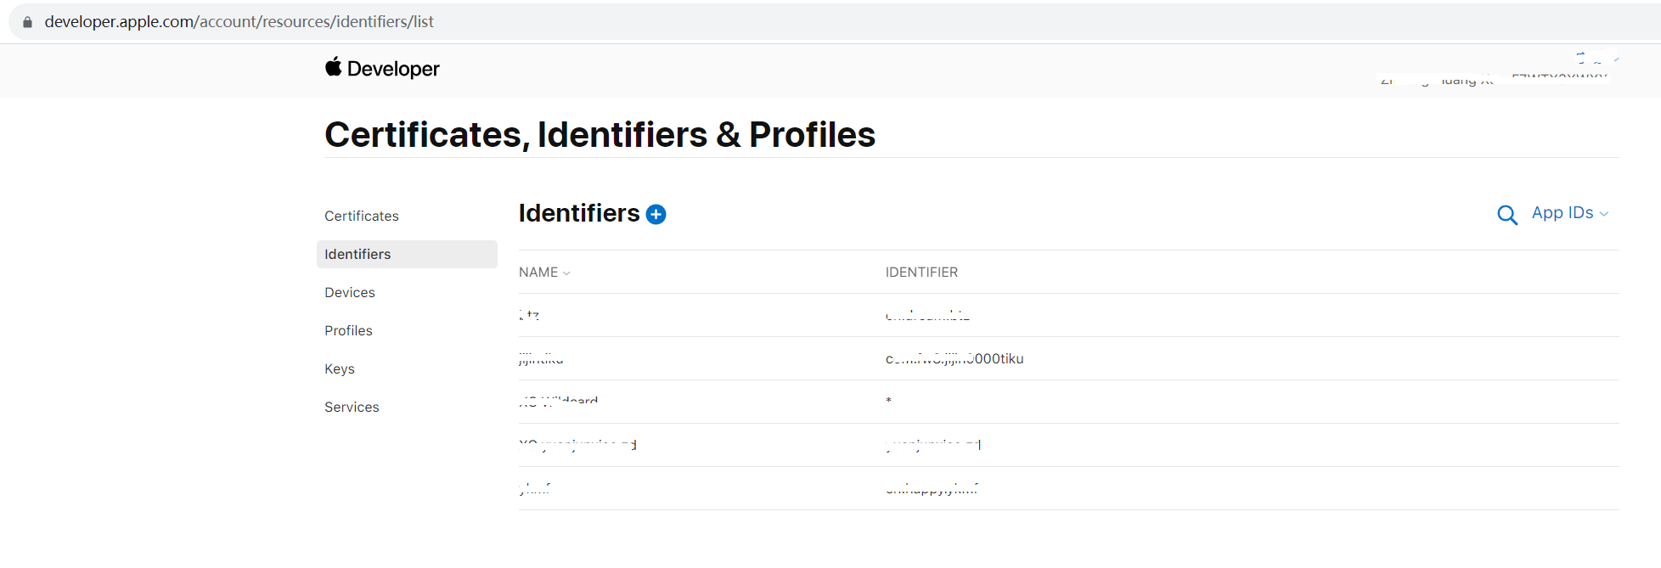1661x568 pixels.
Task: Open the wildcard asterisk identifier row
Action: (x=888, y=402)
